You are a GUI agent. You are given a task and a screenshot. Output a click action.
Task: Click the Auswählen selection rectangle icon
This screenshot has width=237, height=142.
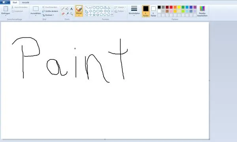click(x=36, y=9)
